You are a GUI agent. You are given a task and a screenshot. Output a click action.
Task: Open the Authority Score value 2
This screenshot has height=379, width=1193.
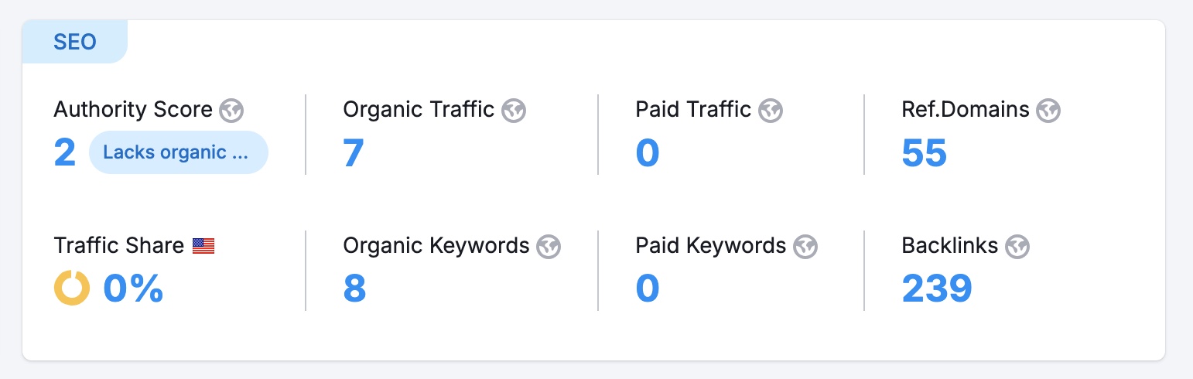pos(65,152)
